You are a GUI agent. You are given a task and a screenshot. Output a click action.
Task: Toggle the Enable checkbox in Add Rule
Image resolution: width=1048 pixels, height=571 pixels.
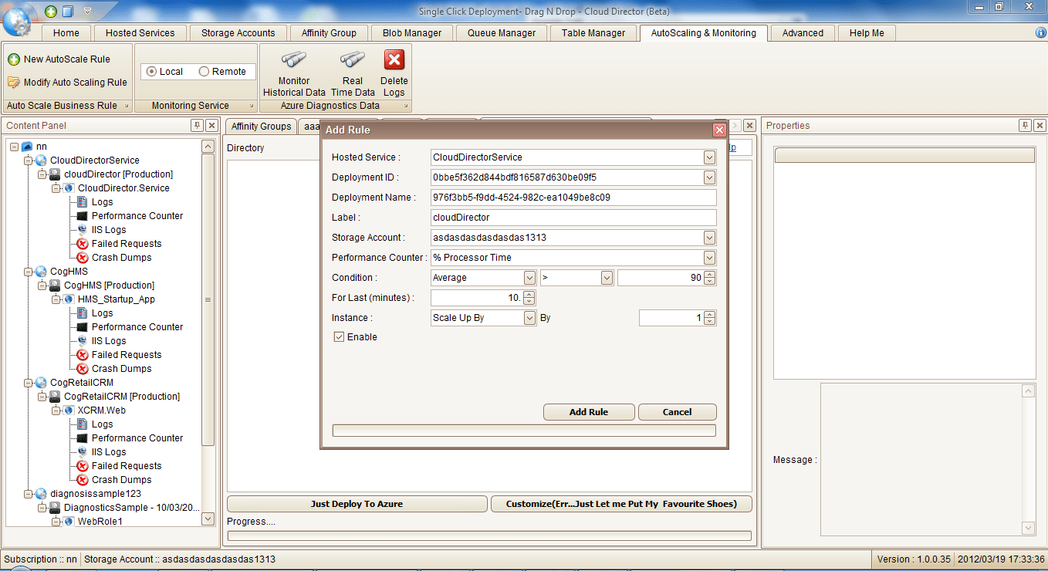click(x=339, y=337)
